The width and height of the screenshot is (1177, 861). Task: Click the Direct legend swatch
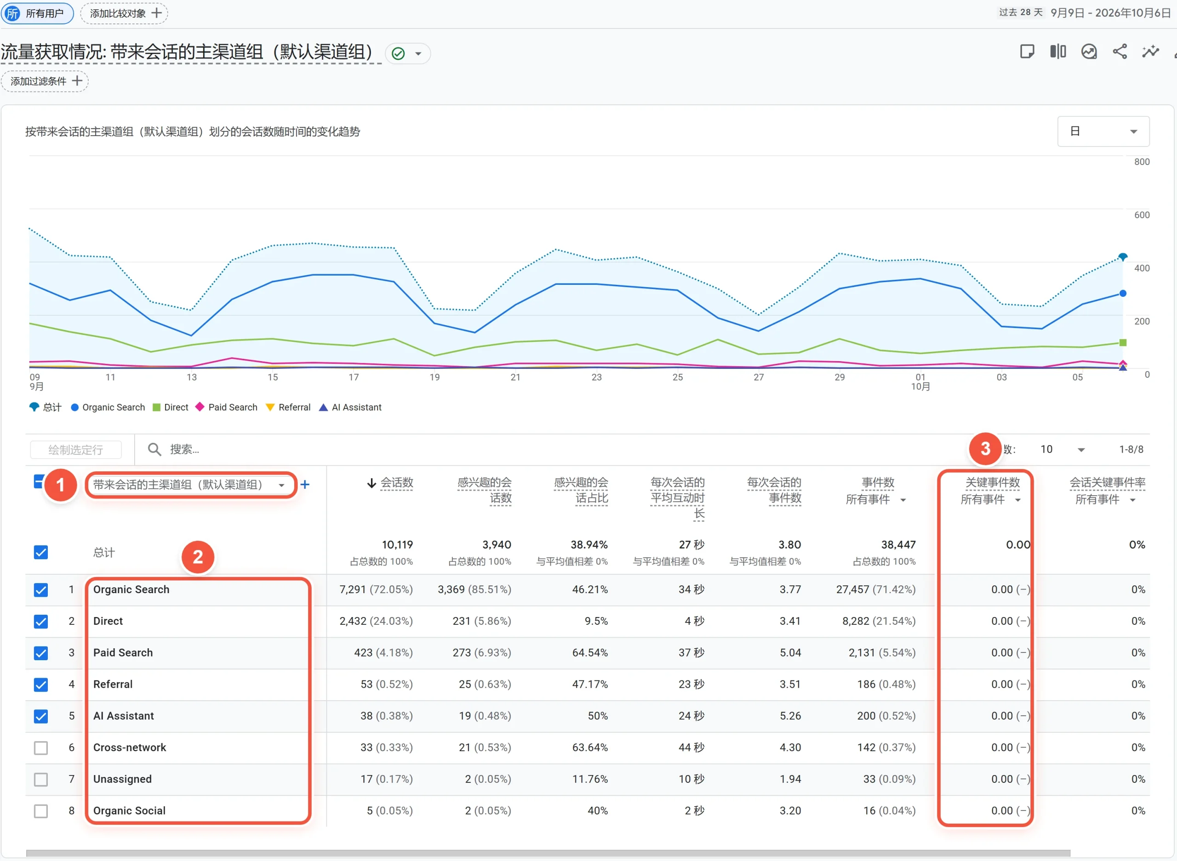pyautogui.click(x=156, y=408)
